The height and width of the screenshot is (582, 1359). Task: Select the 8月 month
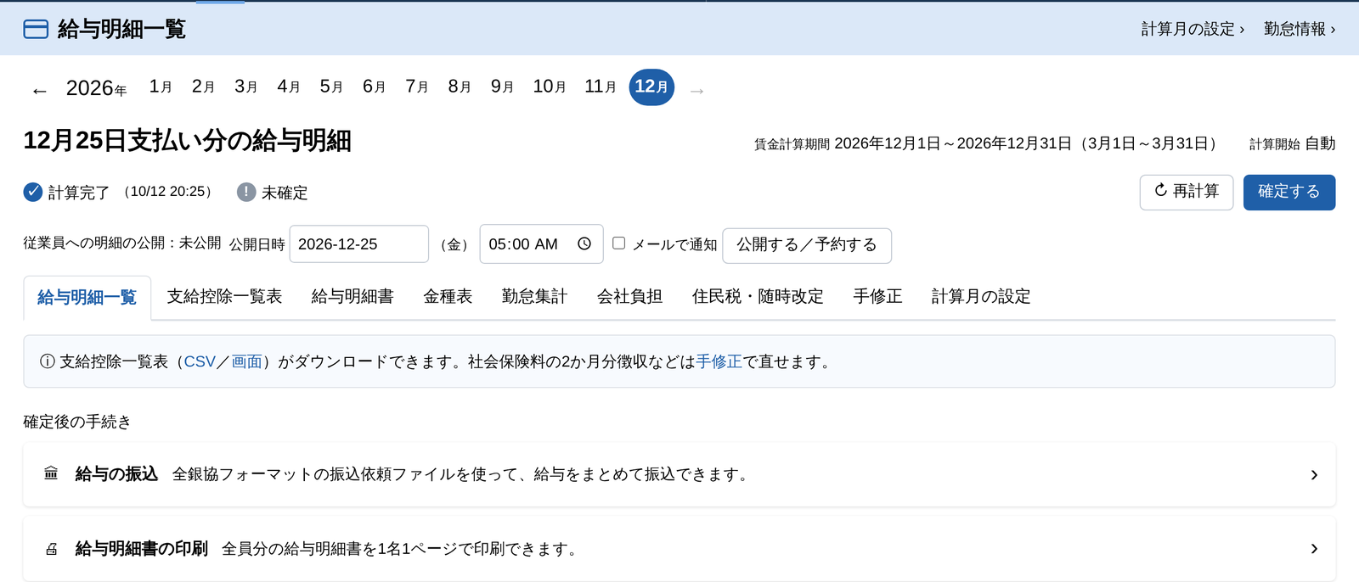(460, 87)
